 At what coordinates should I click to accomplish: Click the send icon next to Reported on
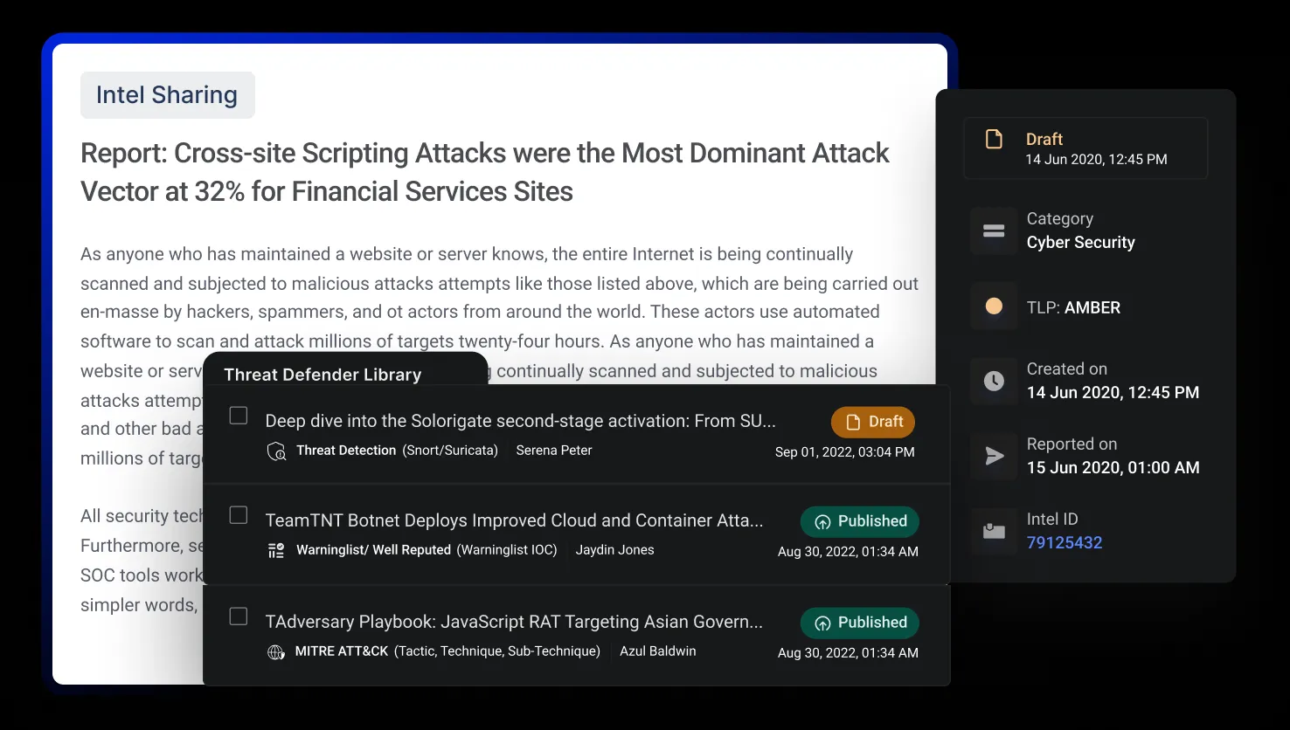point(994,456)
